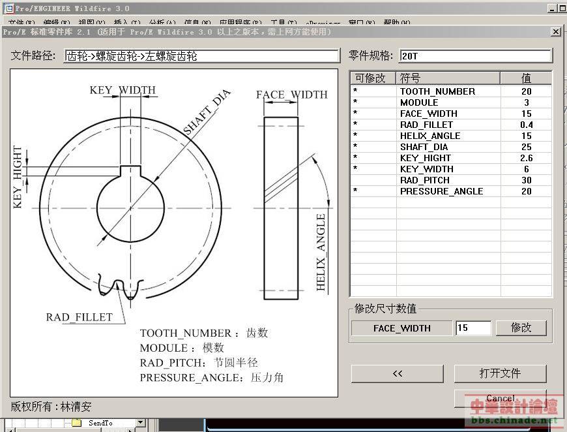Click the HELIX_ANGLE label in the drawing
Image resolution: width=567 pixels, height=432 pixels.
321,252
